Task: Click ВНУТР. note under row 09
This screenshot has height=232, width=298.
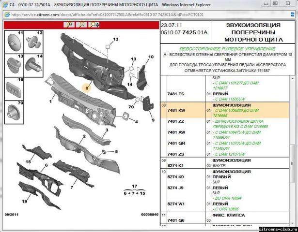Action: (x=219, y=165)
